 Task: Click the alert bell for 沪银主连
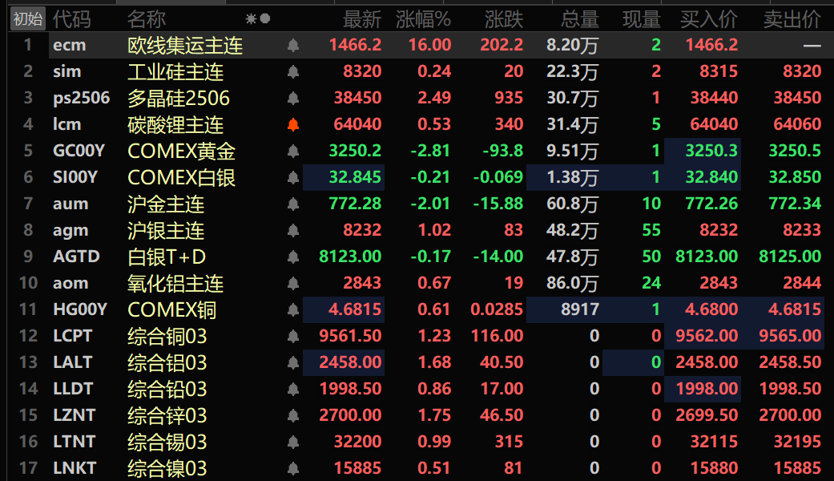(293, 230)
